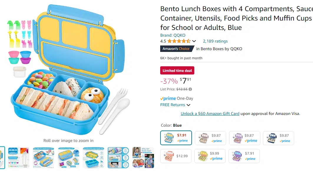View the utensils and accessories thumbnail
The image size is (313, 171).
coord(19,158)
